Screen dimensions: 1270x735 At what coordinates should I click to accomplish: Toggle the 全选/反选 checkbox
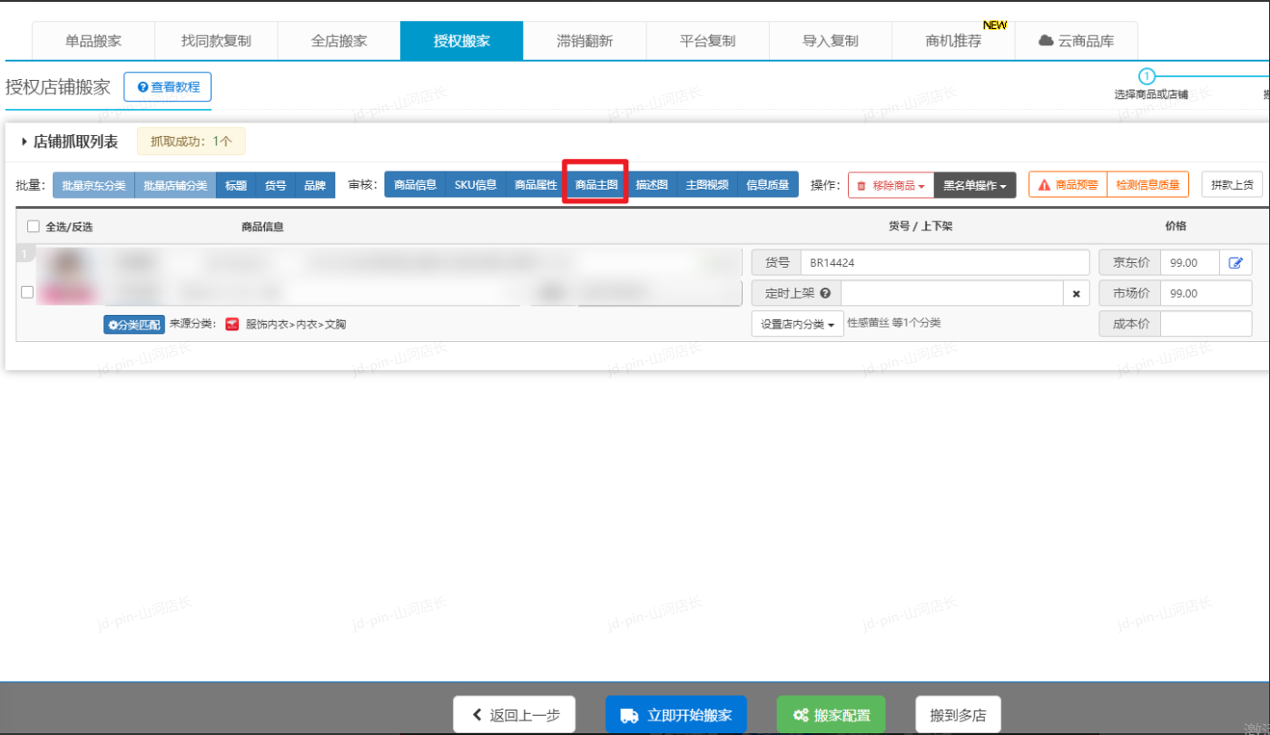pyautogui.click(x=34, y=227)
